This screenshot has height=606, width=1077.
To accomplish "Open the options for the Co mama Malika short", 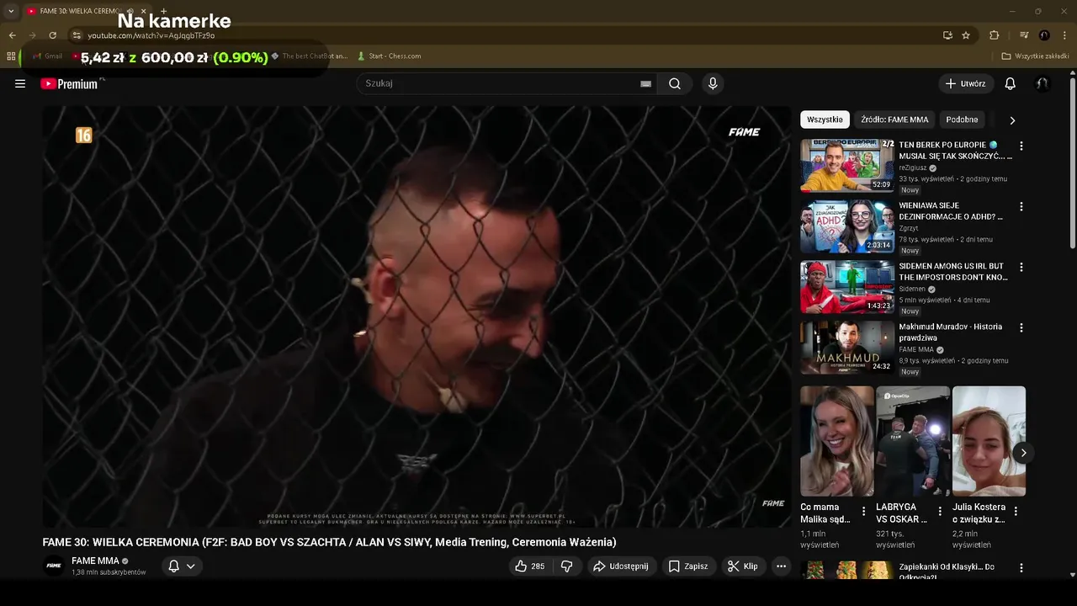I will [863, 511].
